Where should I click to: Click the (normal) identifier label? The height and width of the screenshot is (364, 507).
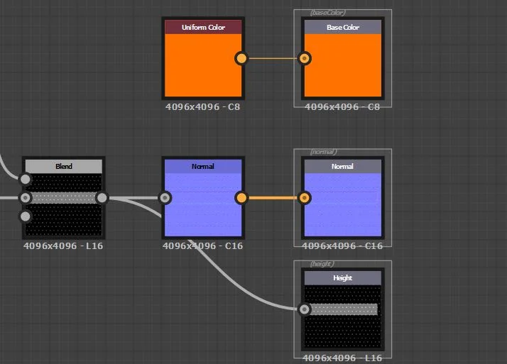(x=324, y=152)
